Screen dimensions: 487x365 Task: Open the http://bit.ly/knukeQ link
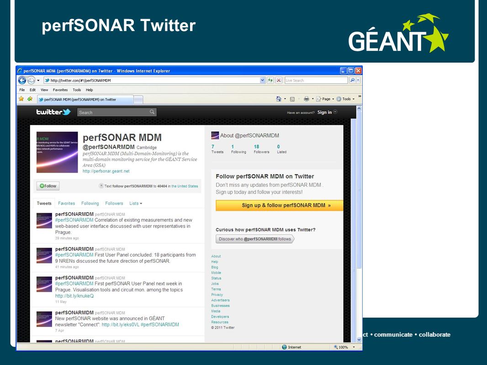pyautogui.click(x=74, y=296)
